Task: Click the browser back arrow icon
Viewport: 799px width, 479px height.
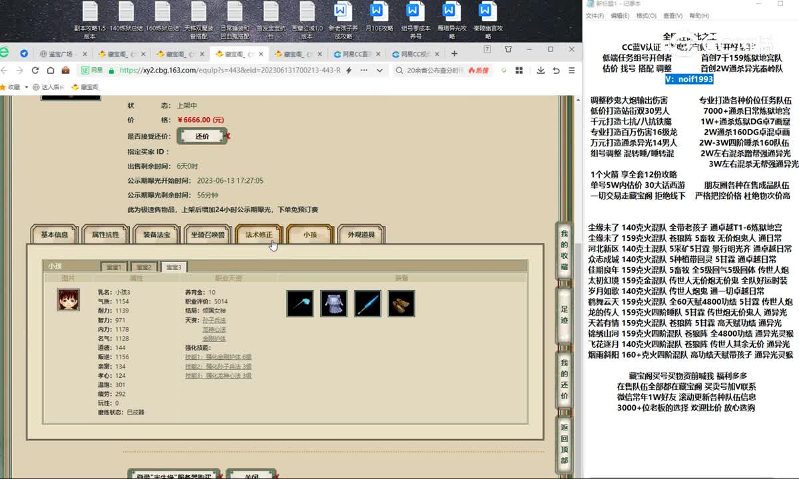Action: coord(5,71)
